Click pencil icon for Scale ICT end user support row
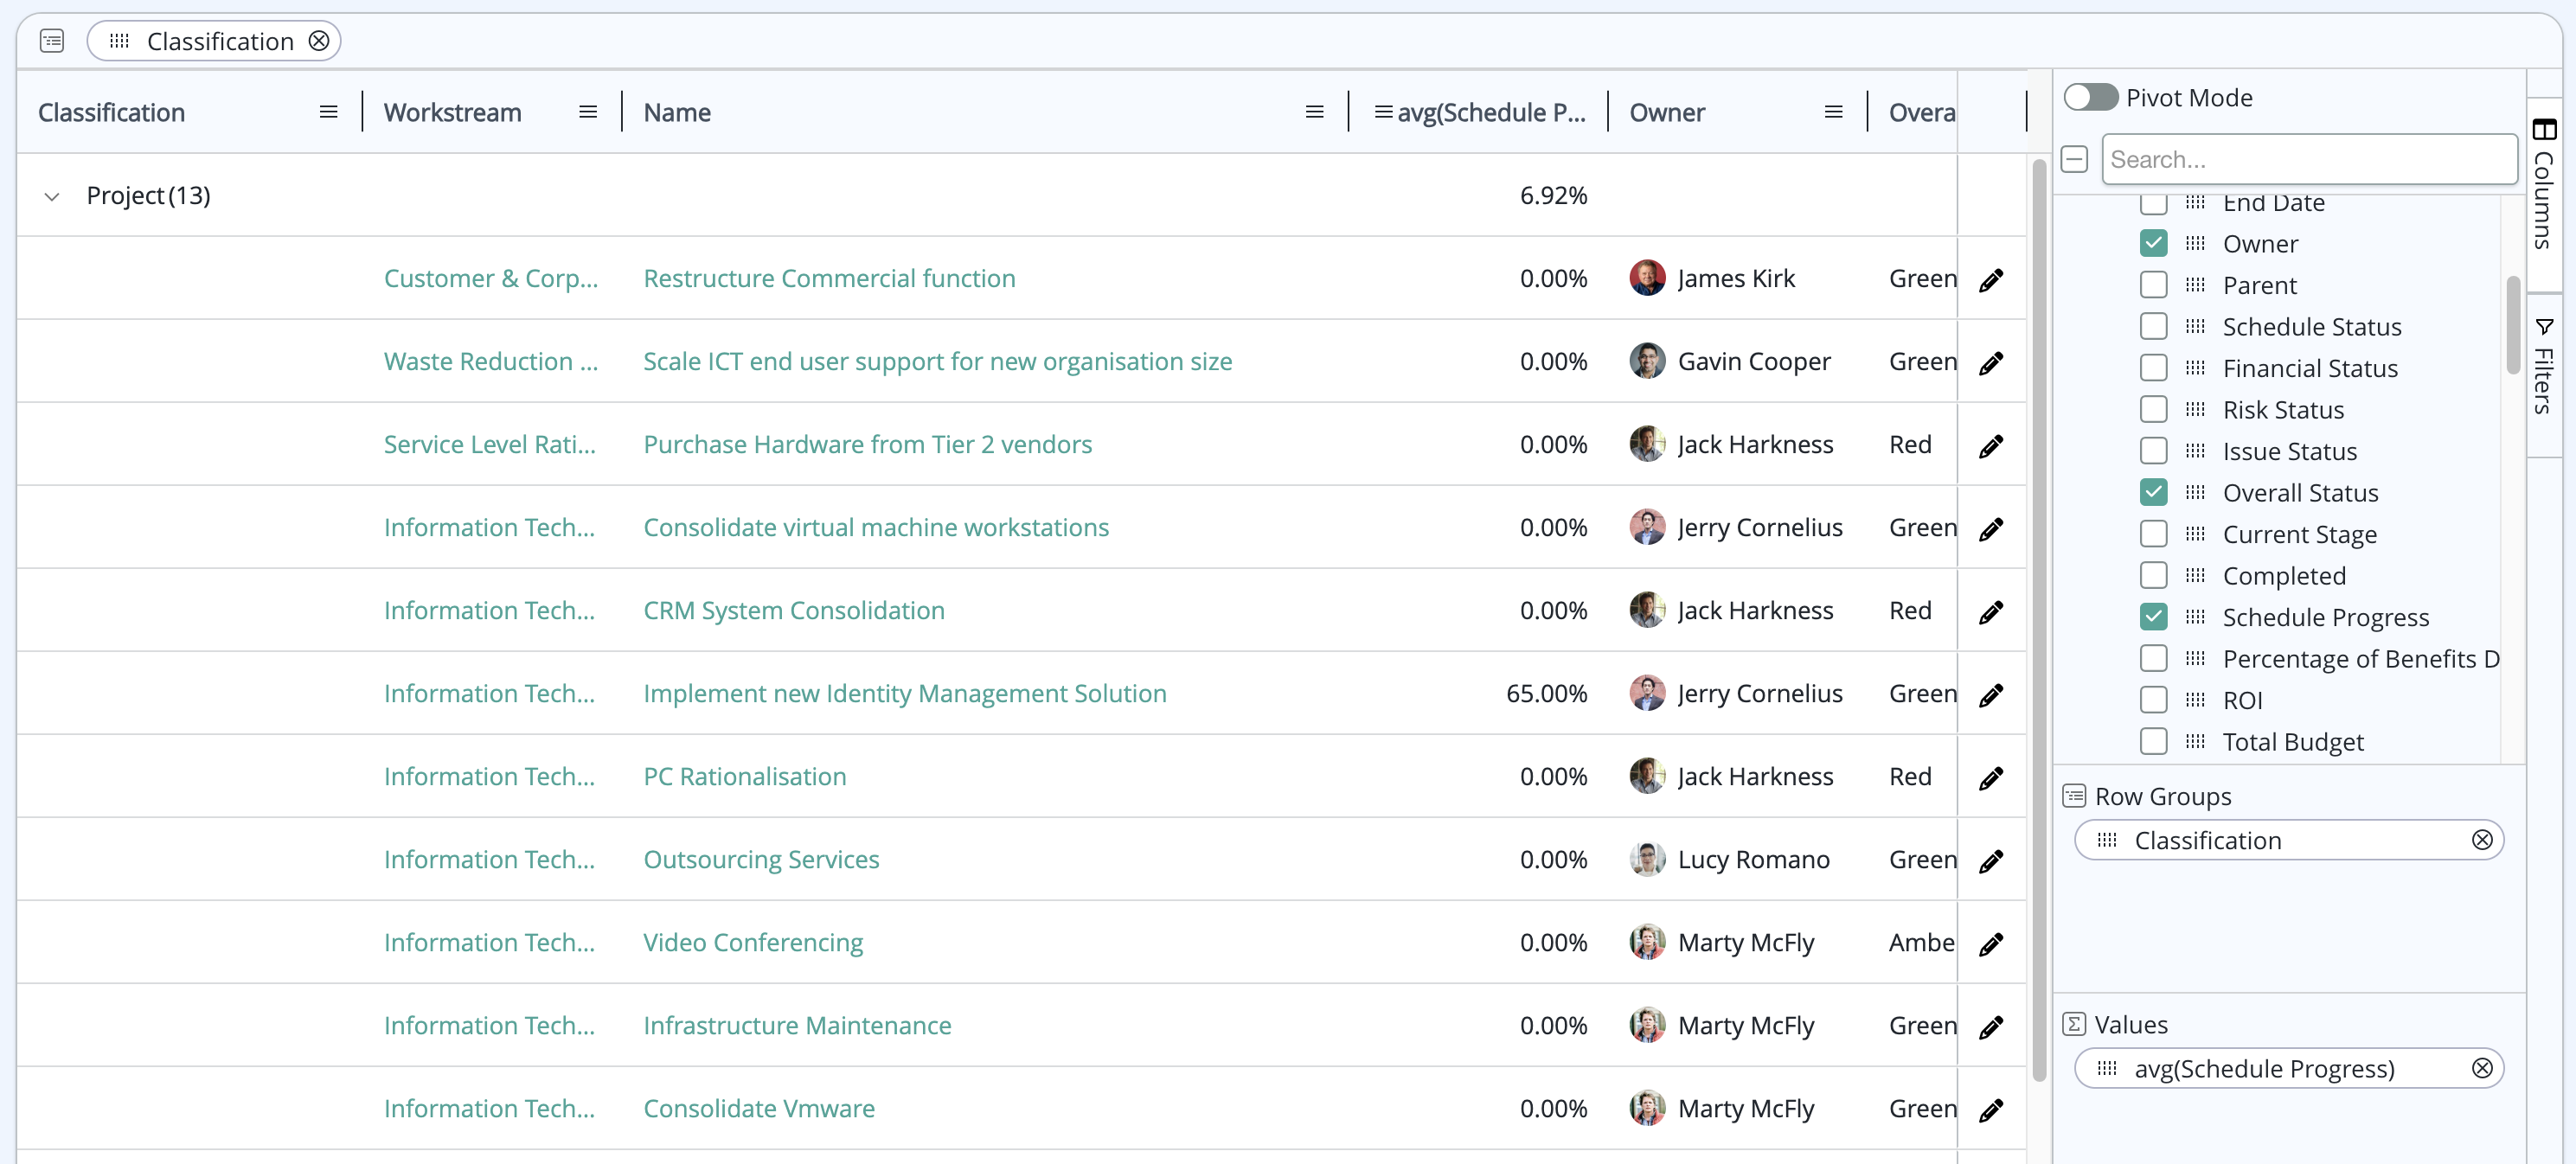The width and height of the screenshot is (2576, 1164). coord(1991,363)
